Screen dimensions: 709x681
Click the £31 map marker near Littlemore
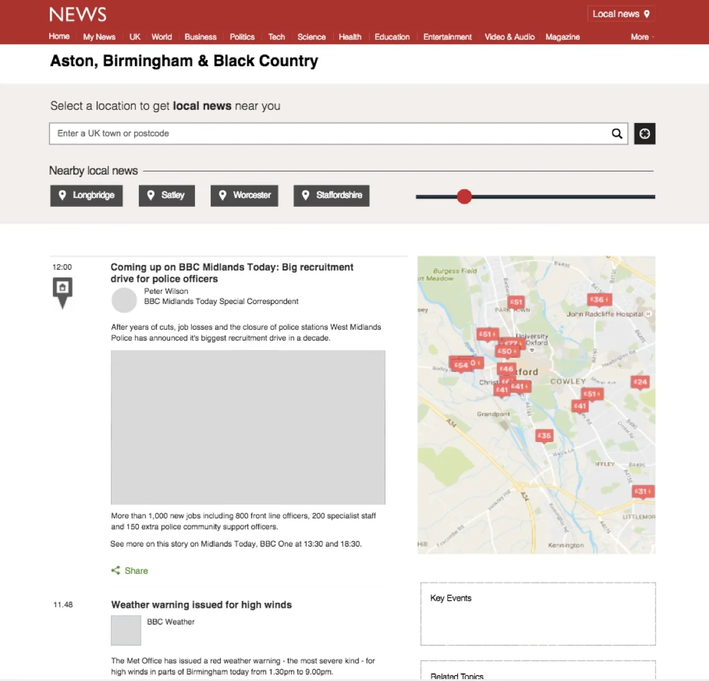pos(643,491)
